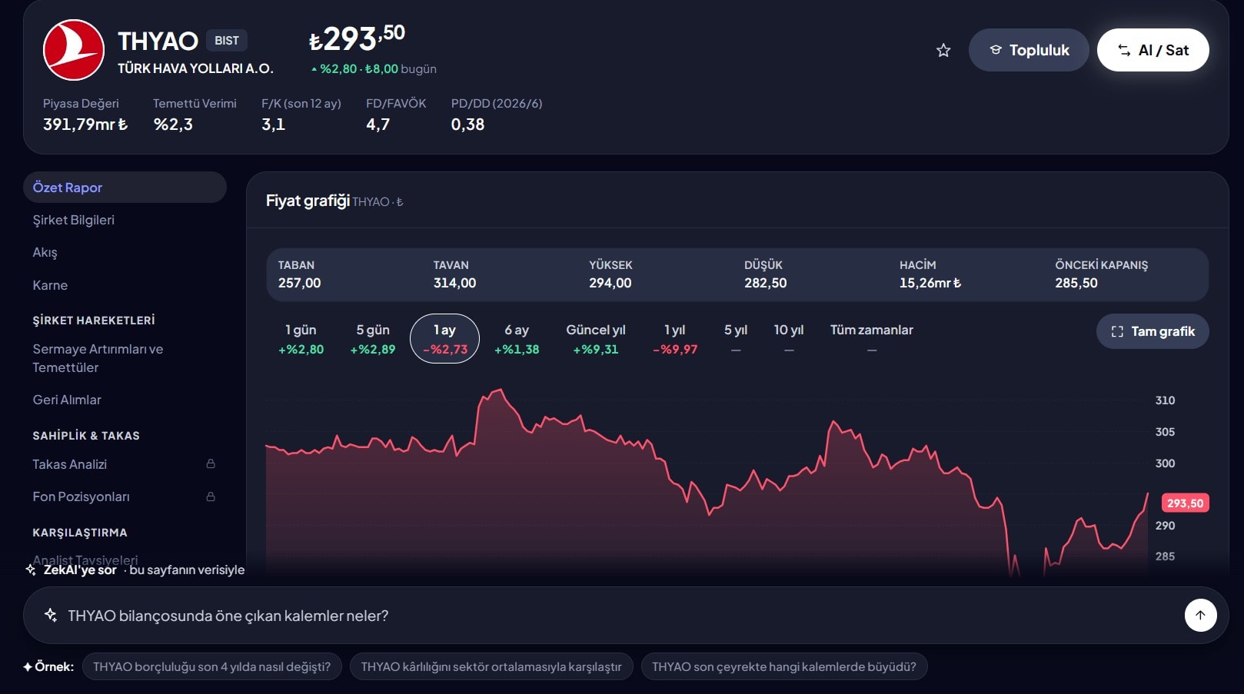The width and height of the screenshot is (1244, 694).
Task: Click the sparkle icon next to ZekAI'ye sor
Action: pos(31,569)
